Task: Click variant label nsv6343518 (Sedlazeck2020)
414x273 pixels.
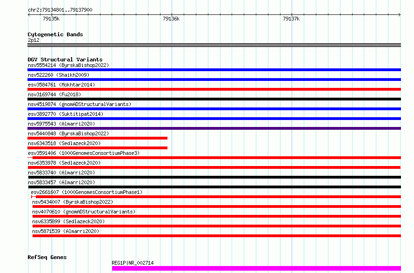Action: (x=64, y=143)
